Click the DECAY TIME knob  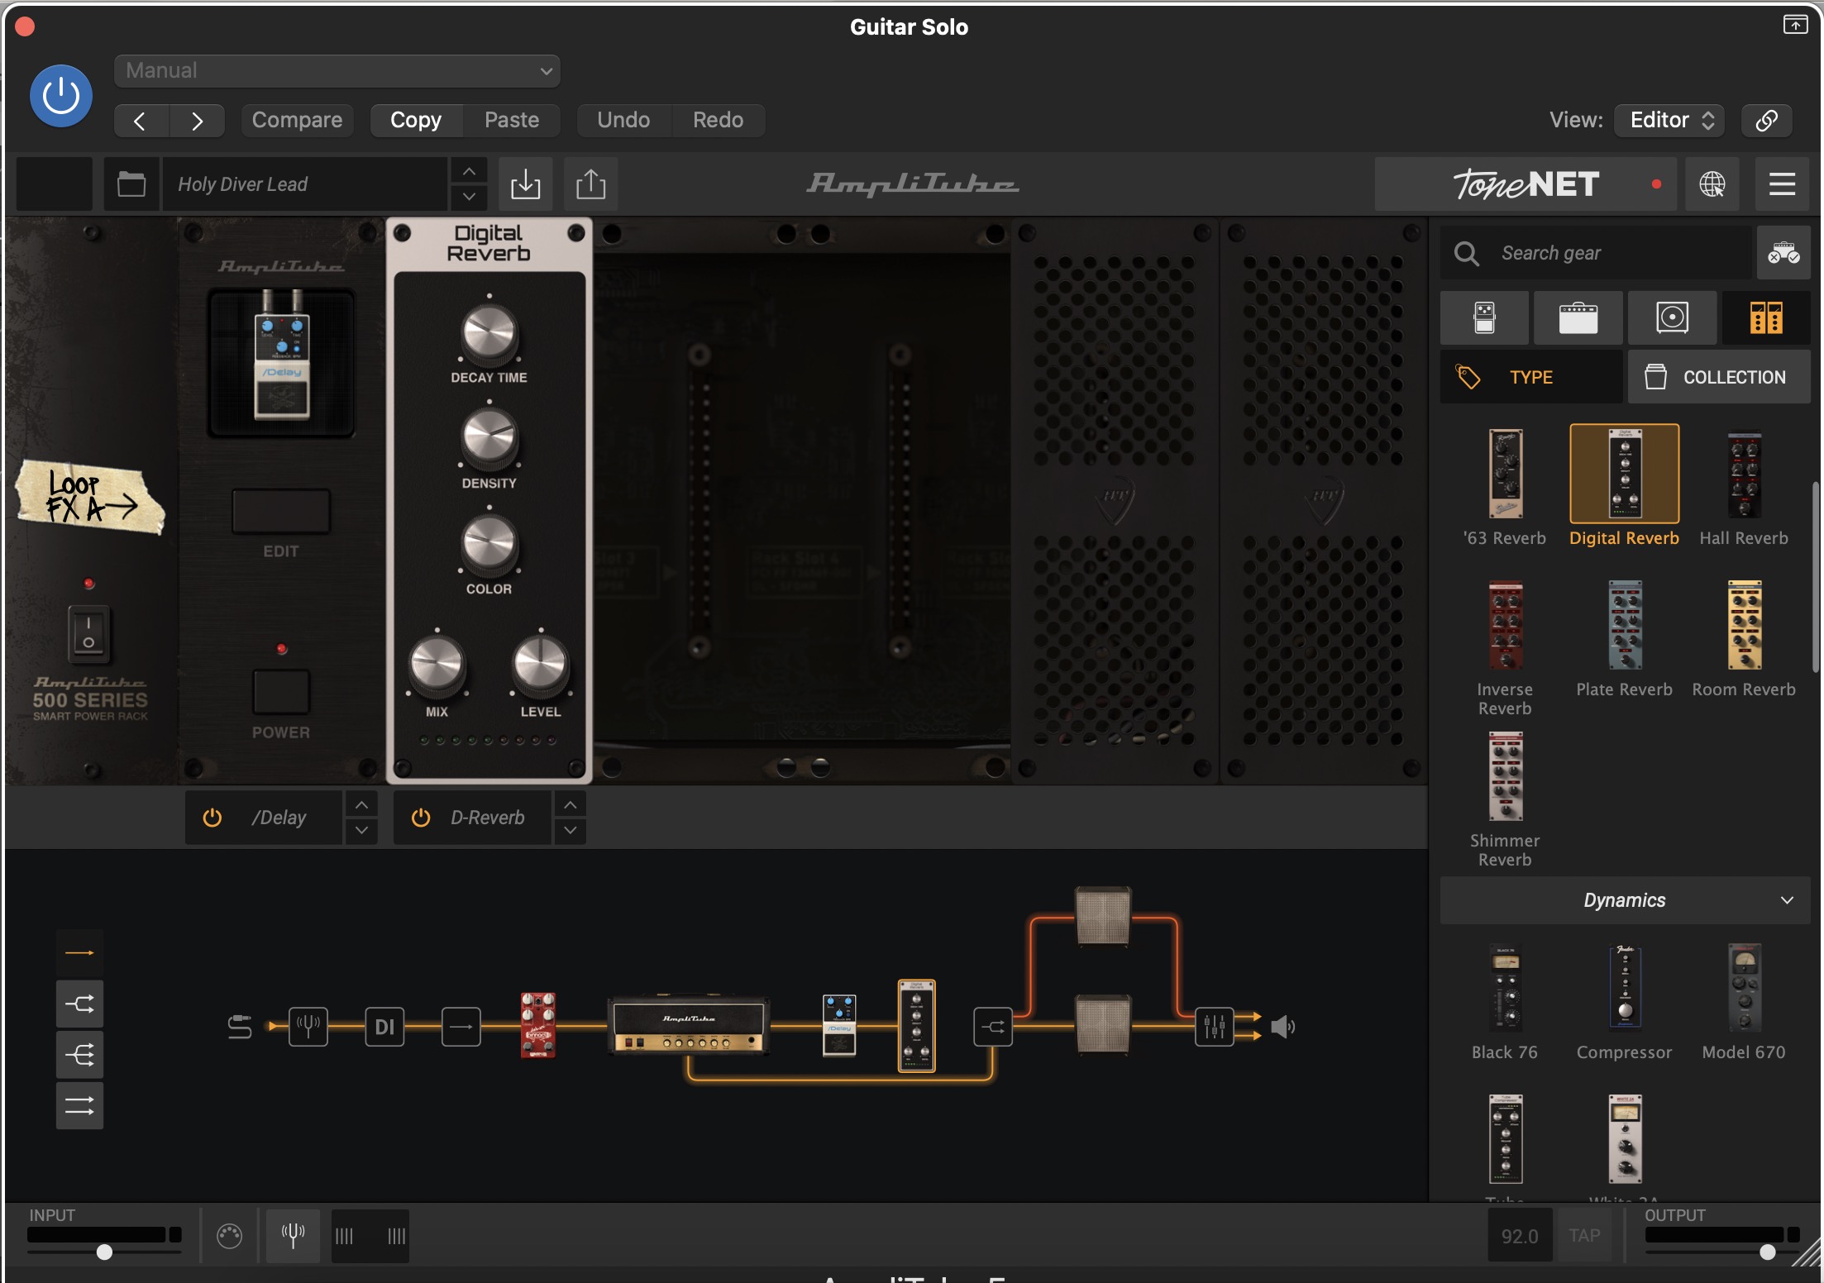pos(489,334)
